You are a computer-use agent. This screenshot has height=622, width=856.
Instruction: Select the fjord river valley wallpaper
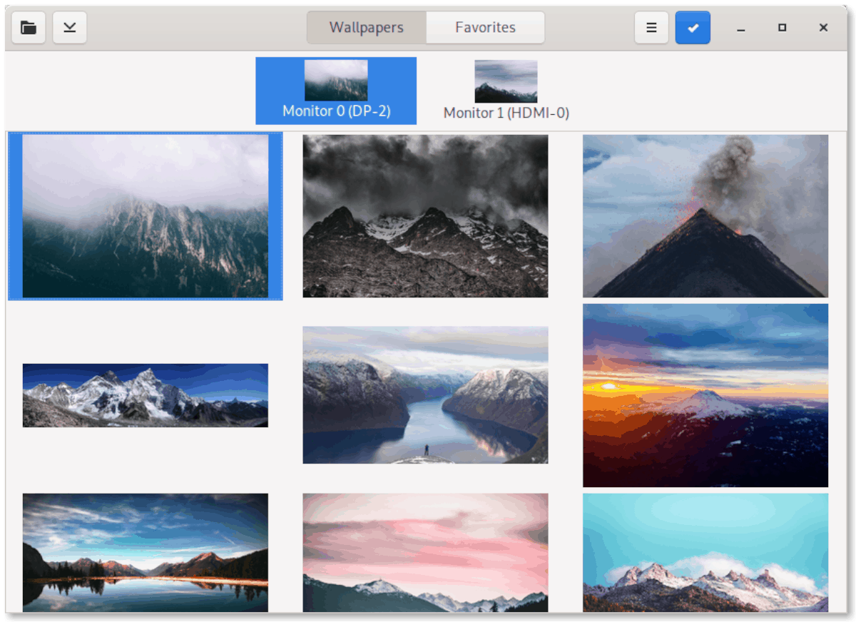[x=425, y=395]
